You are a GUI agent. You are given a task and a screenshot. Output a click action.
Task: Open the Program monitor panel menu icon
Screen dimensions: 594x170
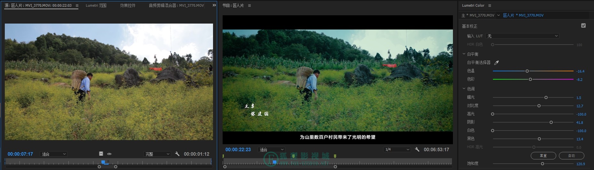(x=249, y=5)
